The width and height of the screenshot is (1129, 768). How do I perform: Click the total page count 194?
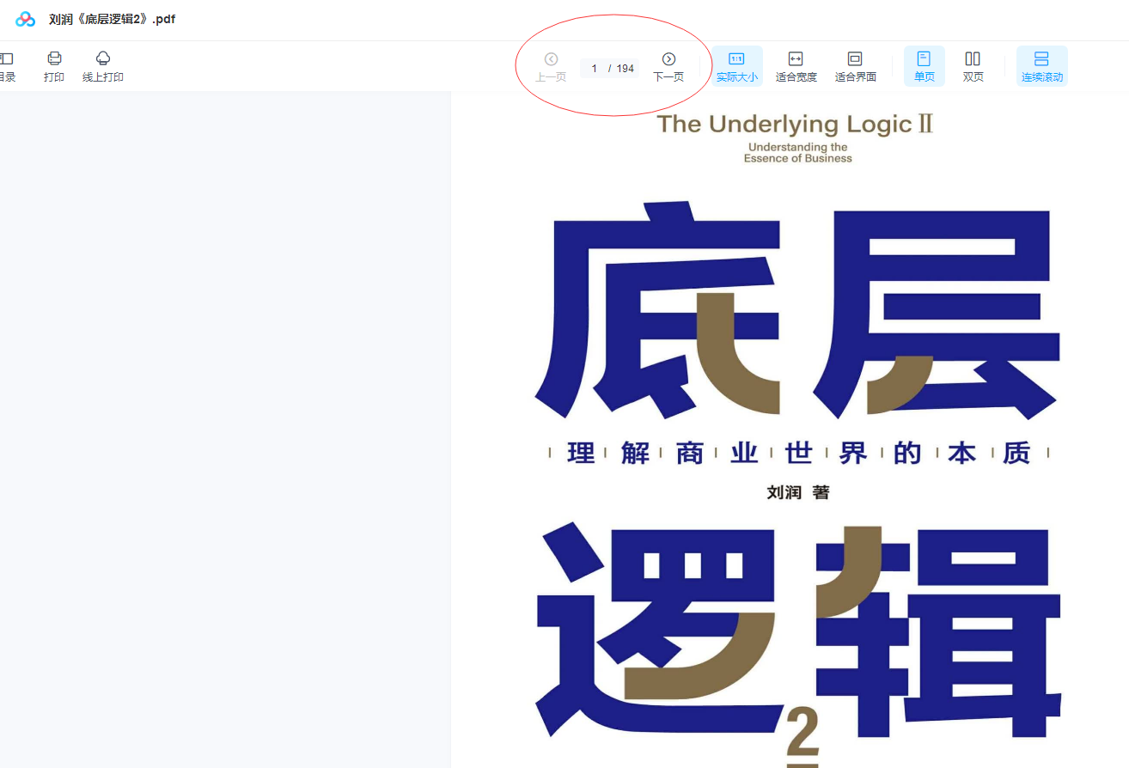coord(625,69)
